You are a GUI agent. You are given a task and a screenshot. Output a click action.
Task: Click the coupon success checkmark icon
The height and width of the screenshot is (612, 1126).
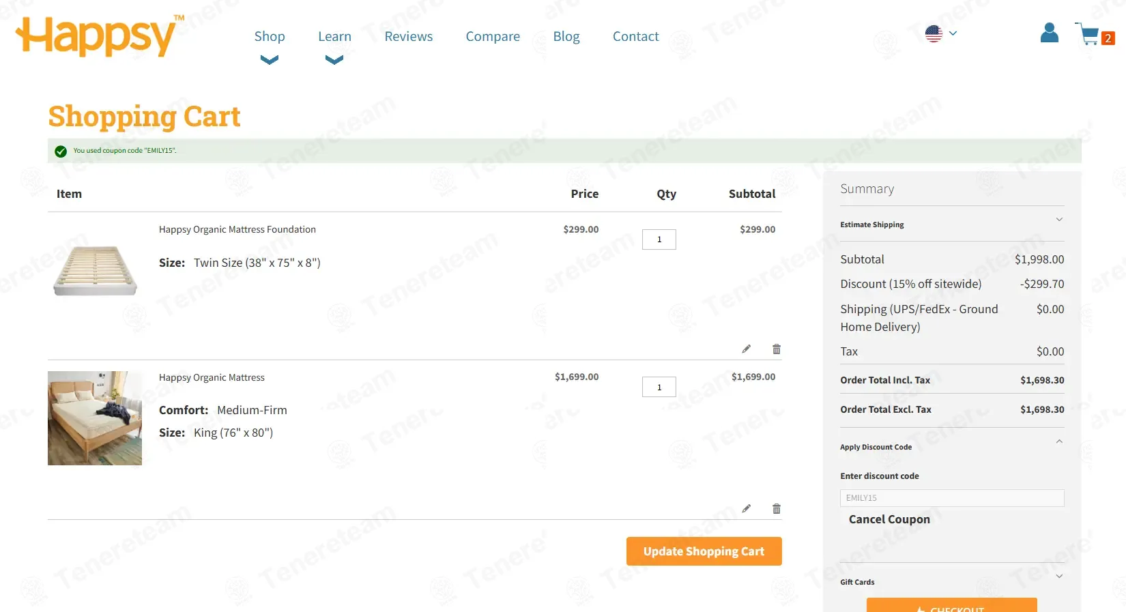point(61,151)
